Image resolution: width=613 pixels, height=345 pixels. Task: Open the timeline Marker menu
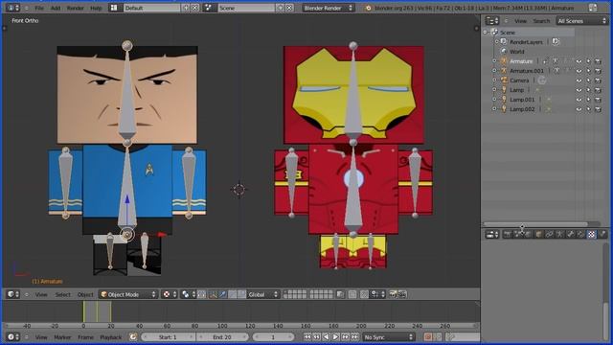point(62,337)
